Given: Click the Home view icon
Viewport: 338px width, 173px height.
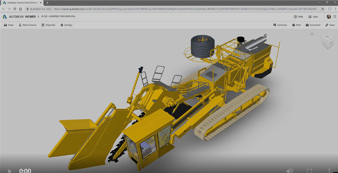Looking at the screenshot, I should pyautogui.click(x=313, y=34).
